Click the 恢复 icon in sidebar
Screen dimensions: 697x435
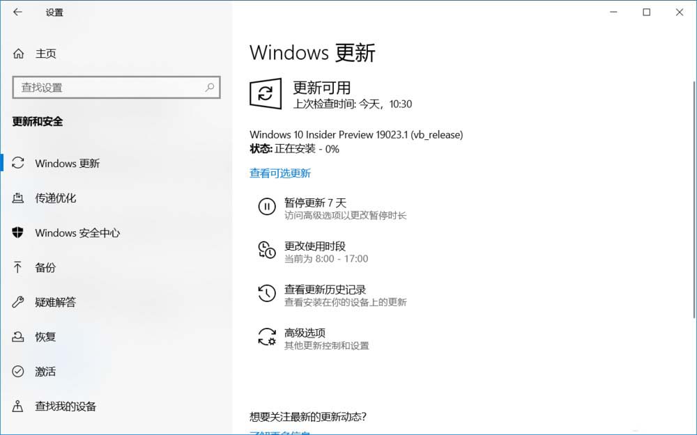click(x=18, y=336)
